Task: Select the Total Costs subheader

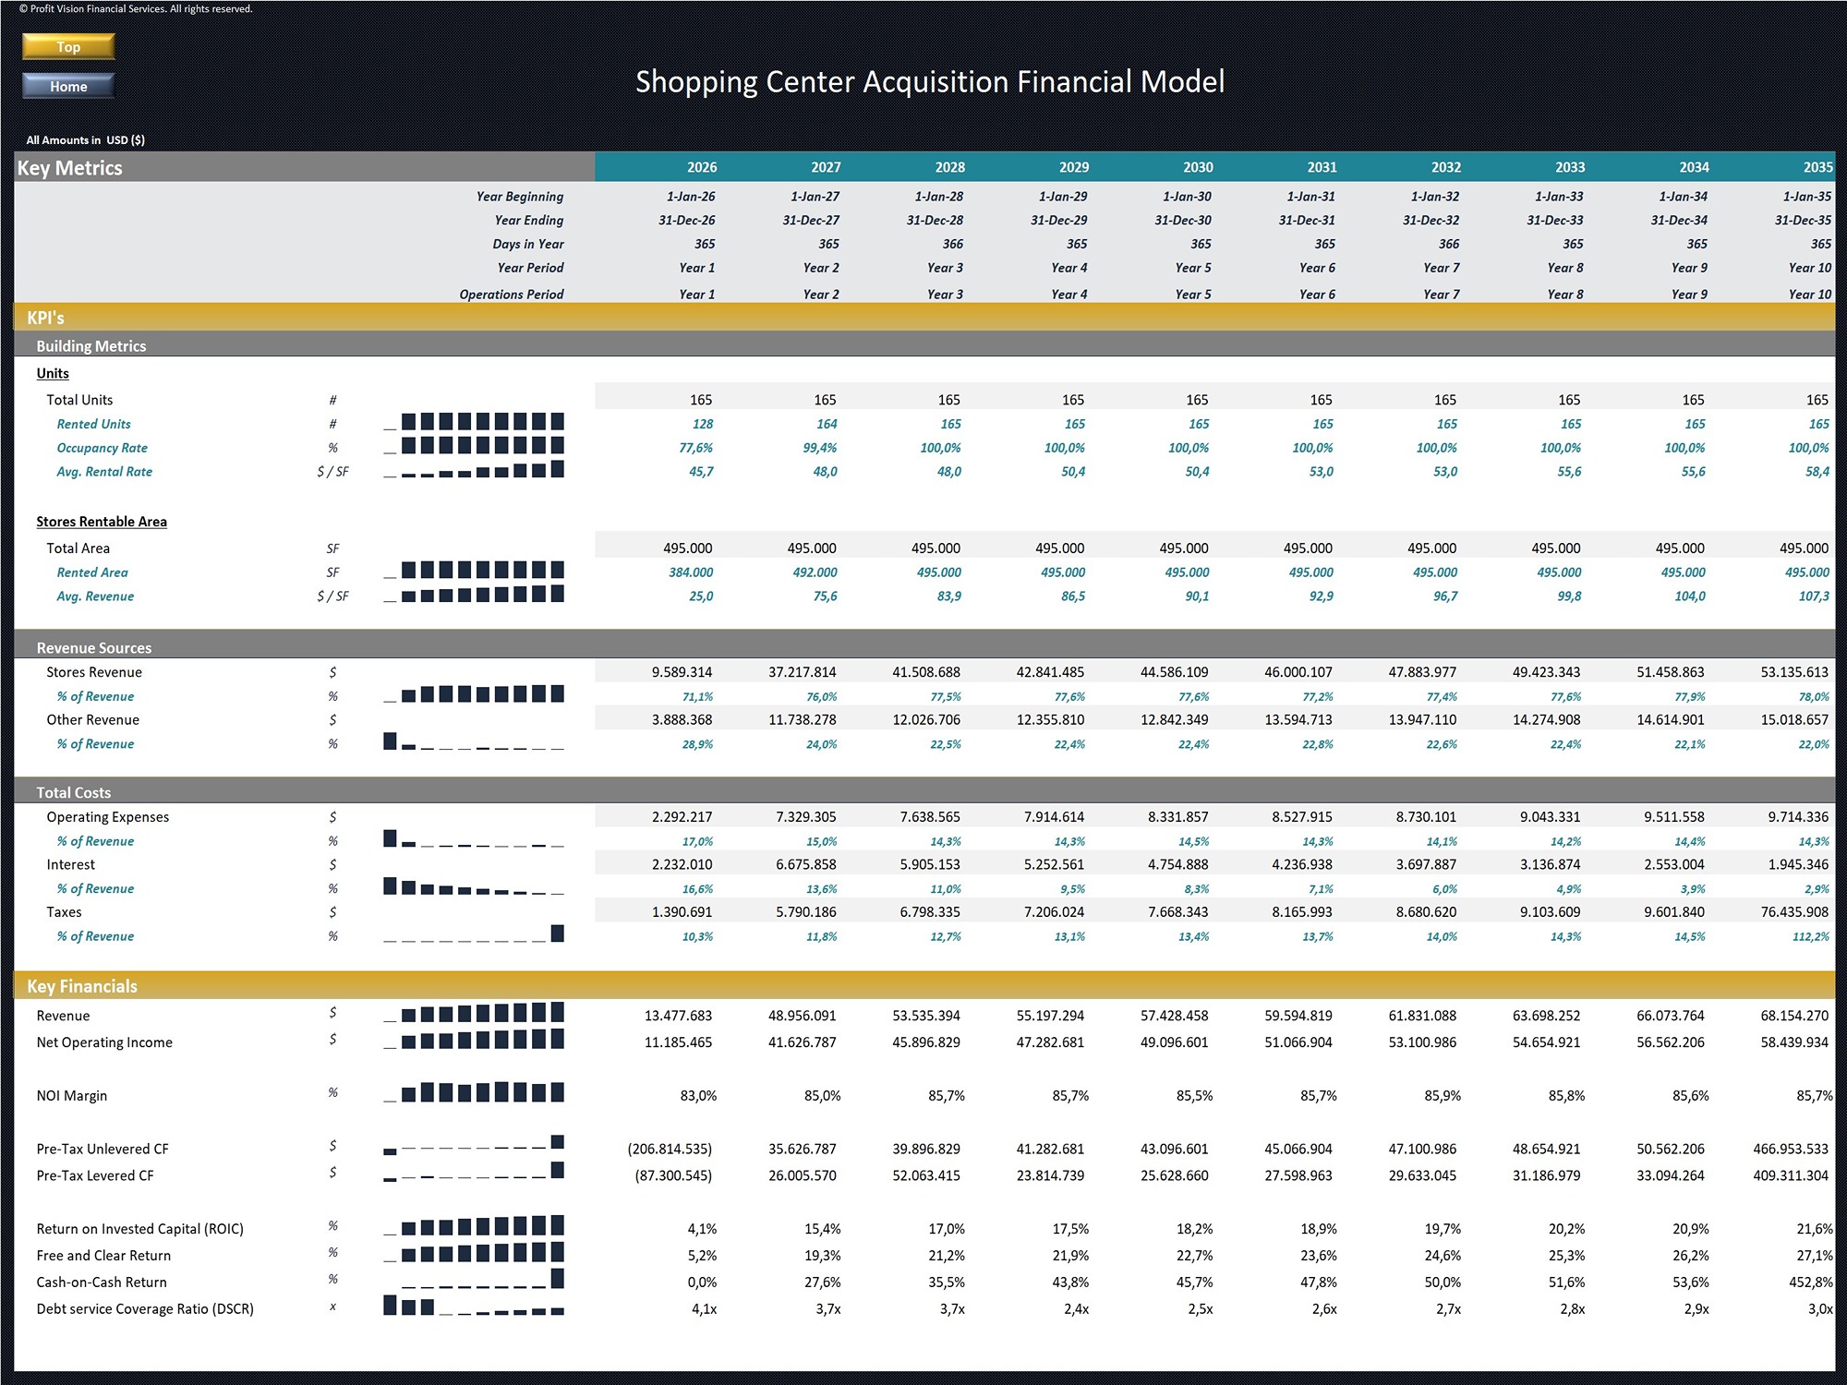Action: click(924, 792)
